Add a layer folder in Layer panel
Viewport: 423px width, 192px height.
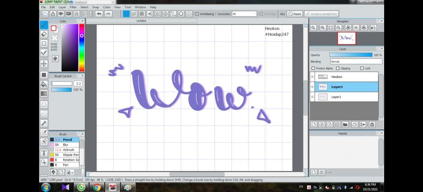(x=345, y=124)
